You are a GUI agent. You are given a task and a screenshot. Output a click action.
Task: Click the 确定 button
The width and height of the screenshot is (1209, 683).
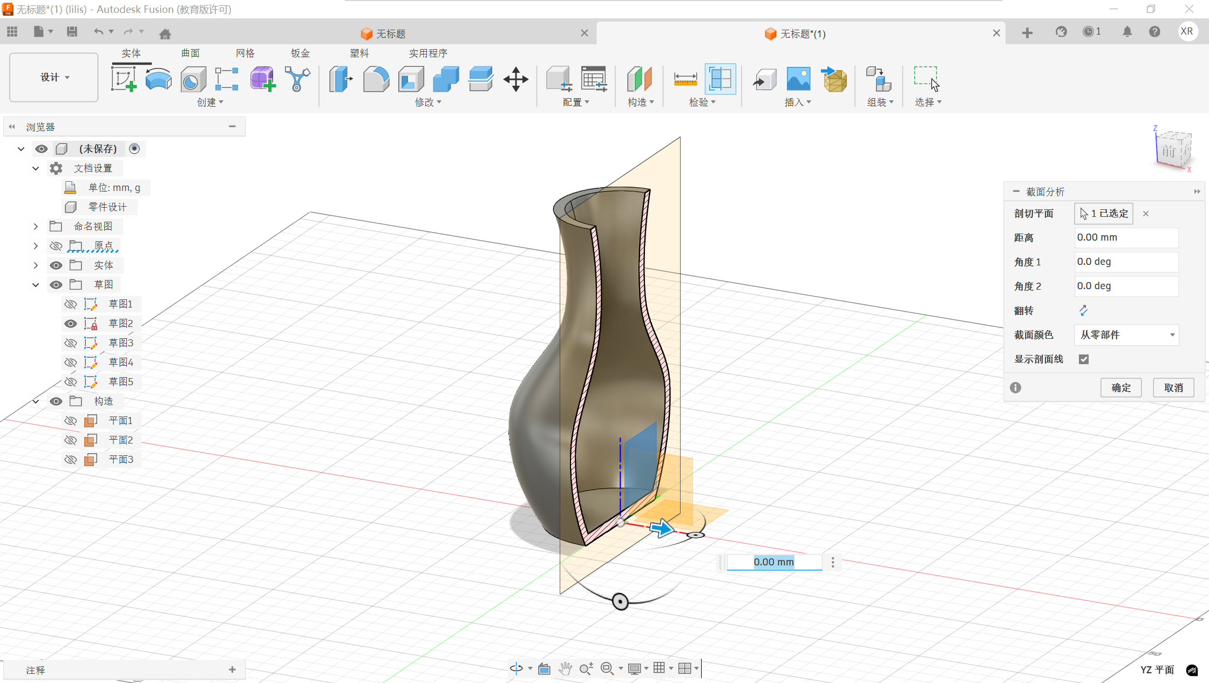pyautogui.click(x=1121, y=387)
